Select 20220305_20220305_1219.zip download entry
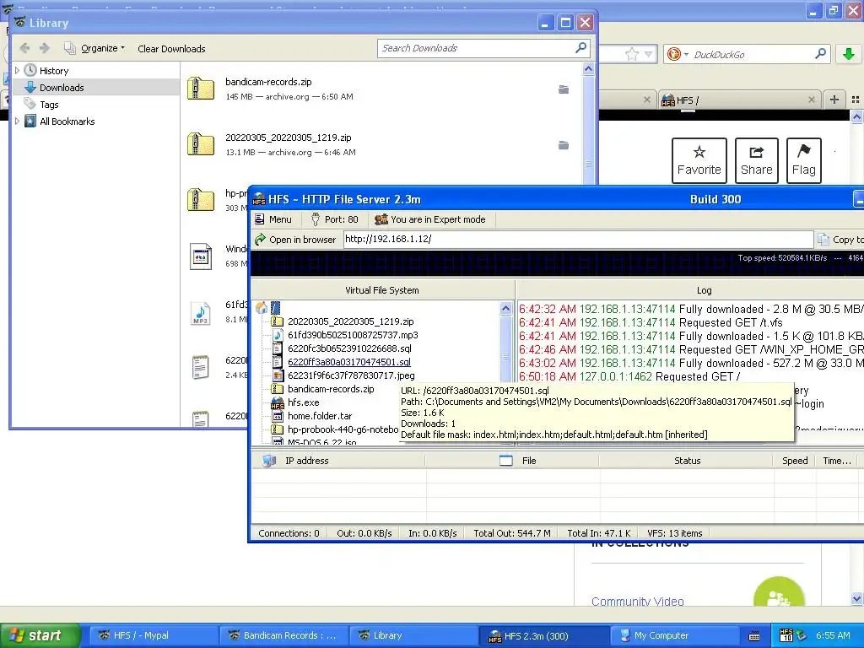The height and width of the screenshot is (648, 864). click(381, 144)
